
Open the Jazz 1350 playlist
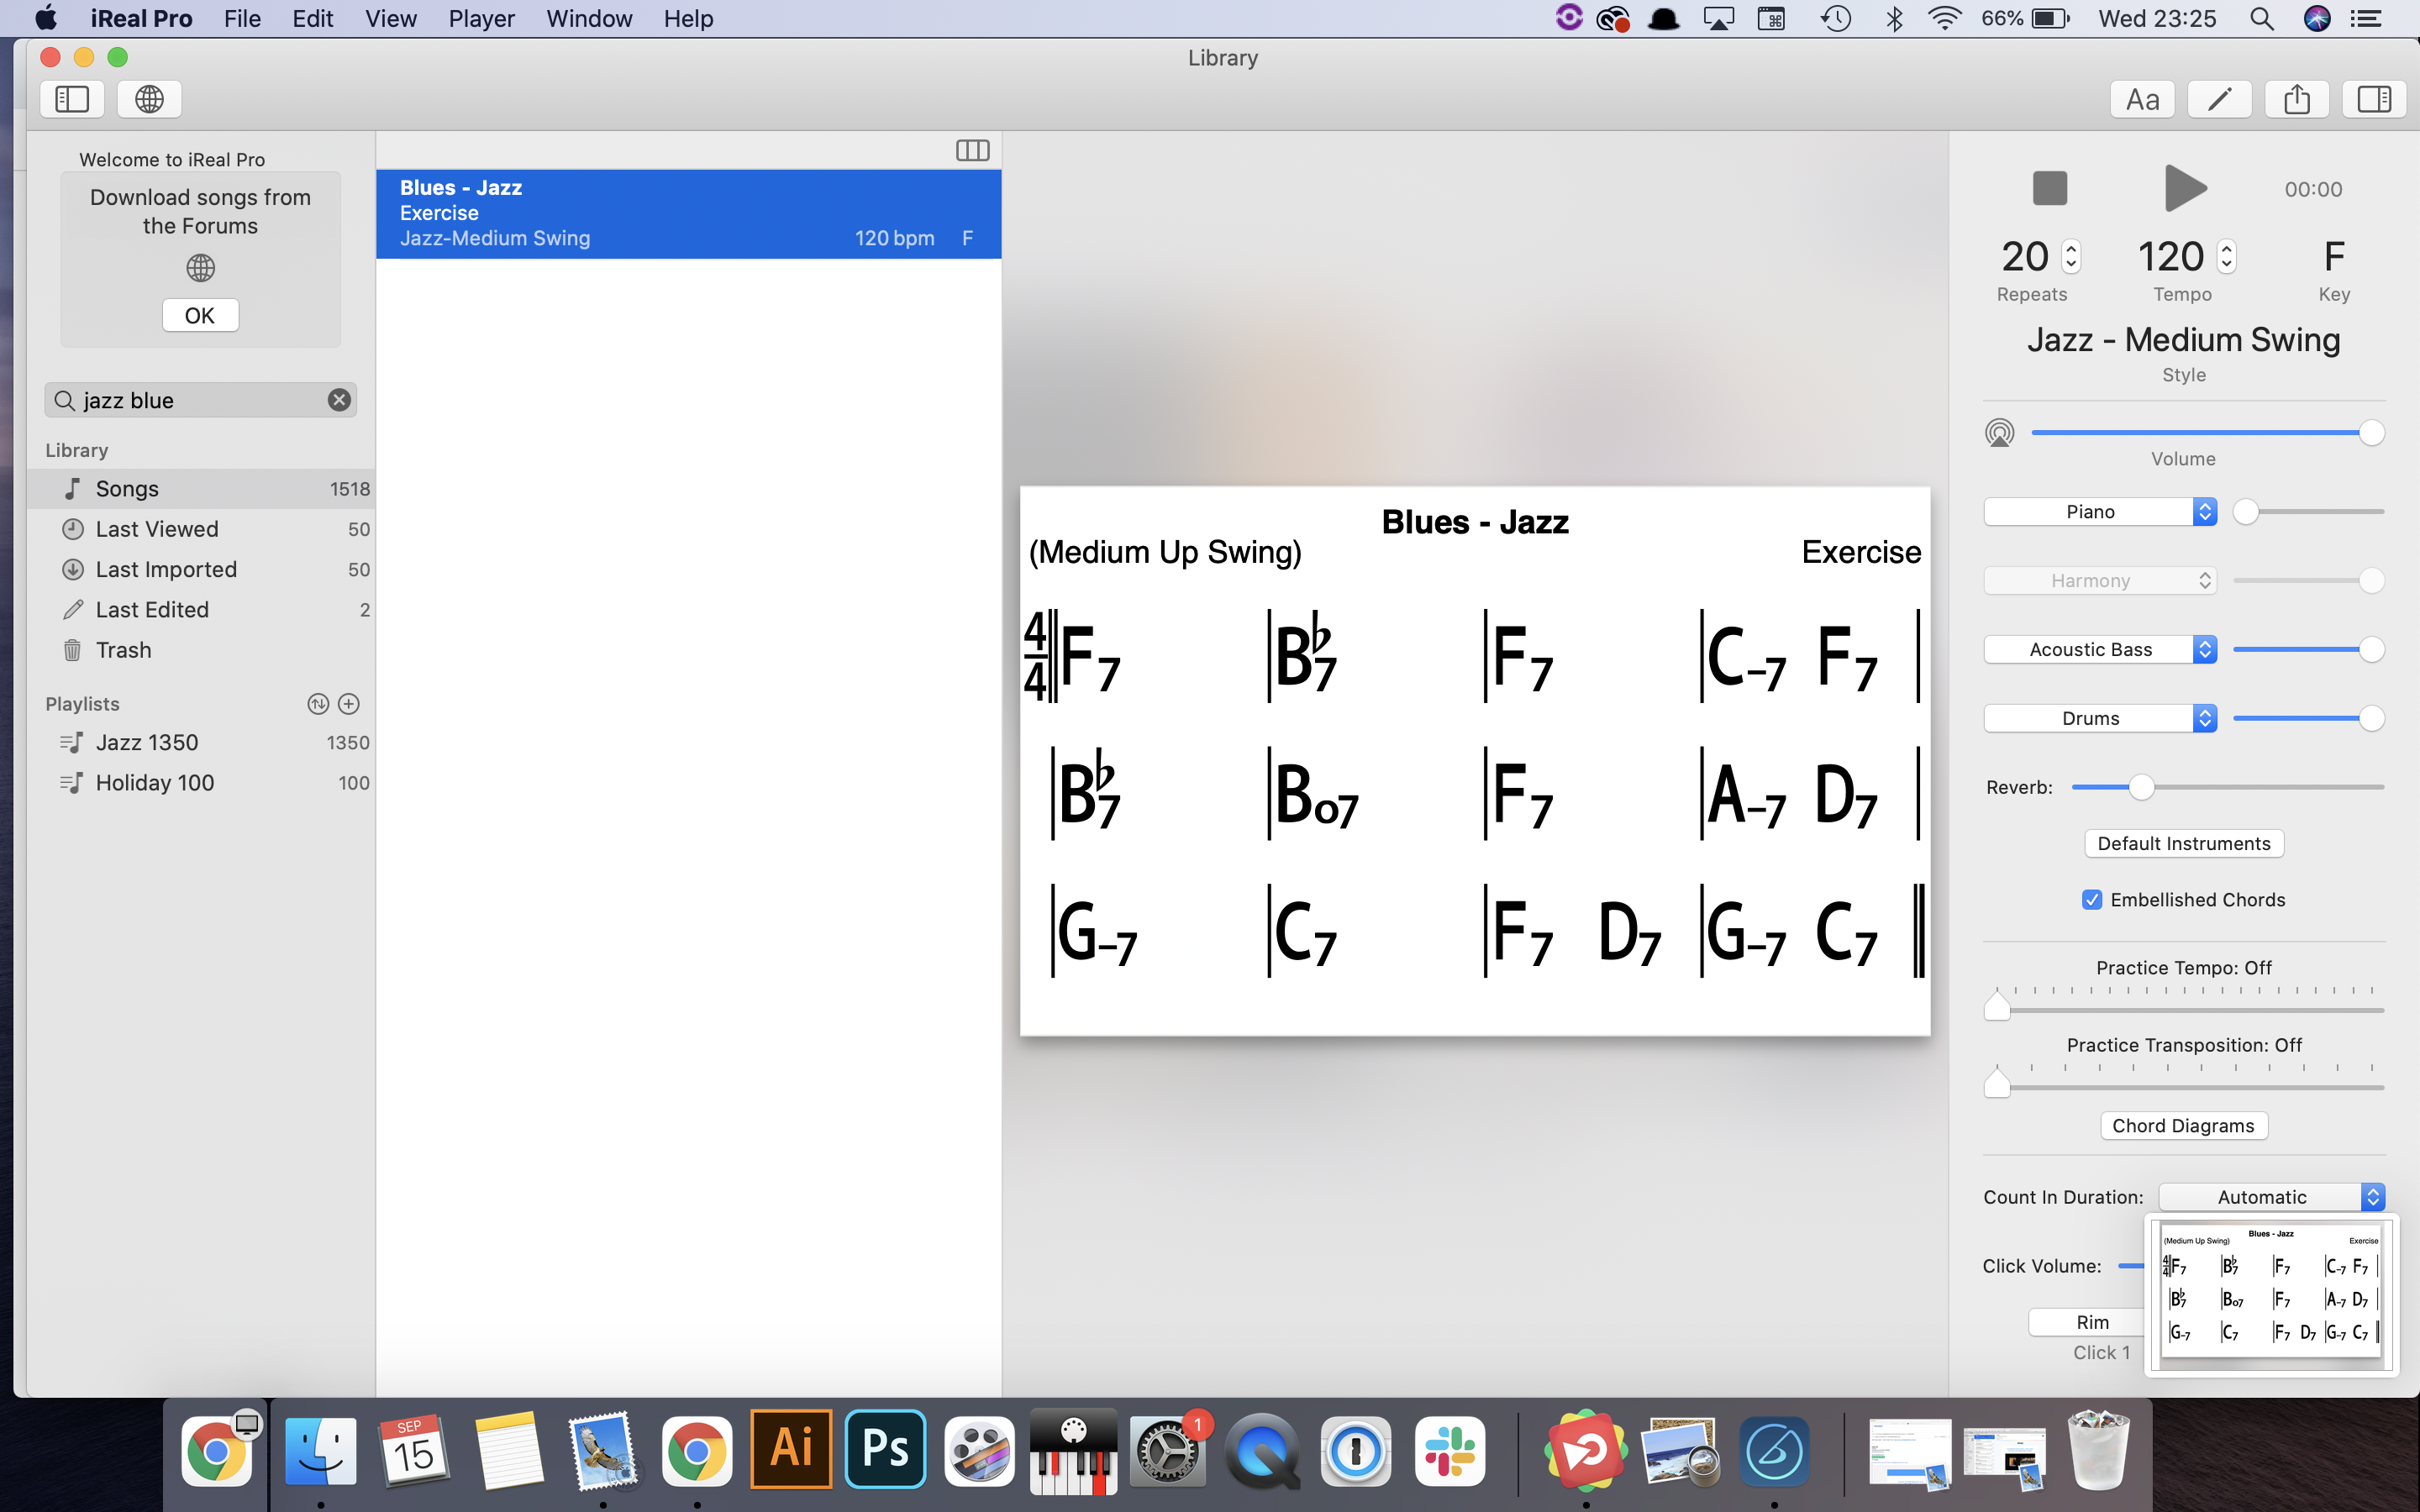(x=201, y=743)
